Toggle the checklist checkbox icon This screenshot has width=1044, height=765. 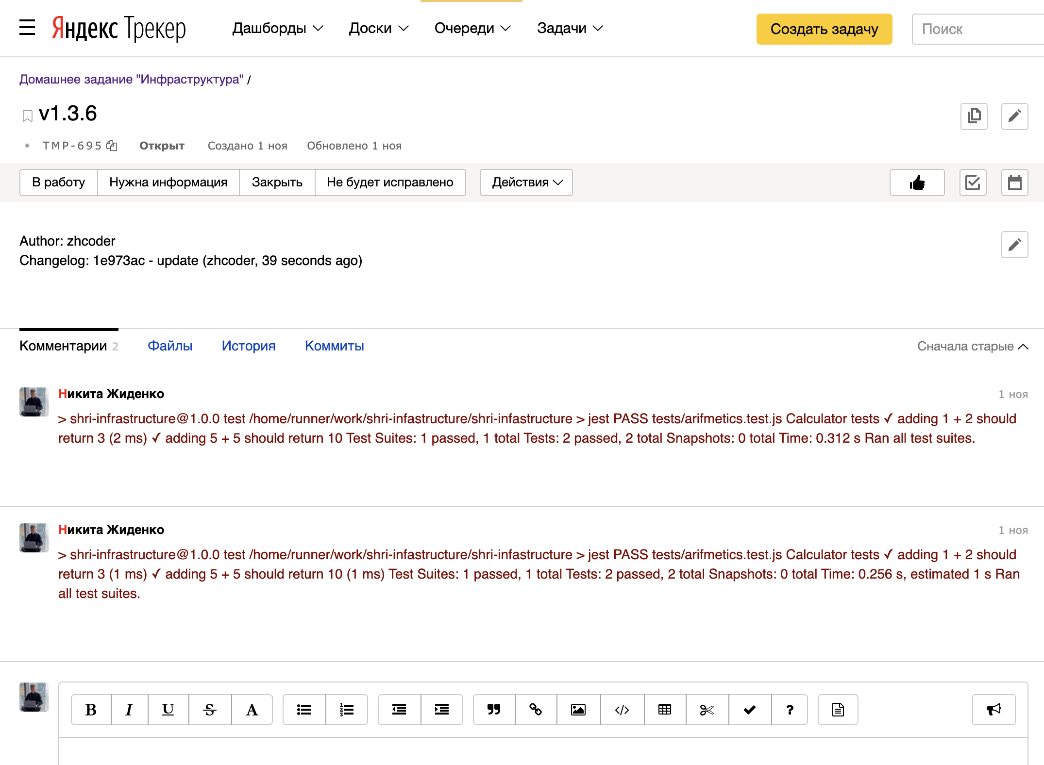[x=973, y=183]
